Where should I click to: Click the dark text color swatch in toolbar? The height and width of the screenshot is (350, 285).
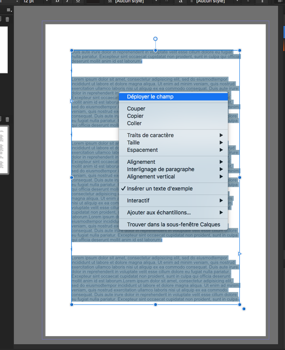(93, 1)
